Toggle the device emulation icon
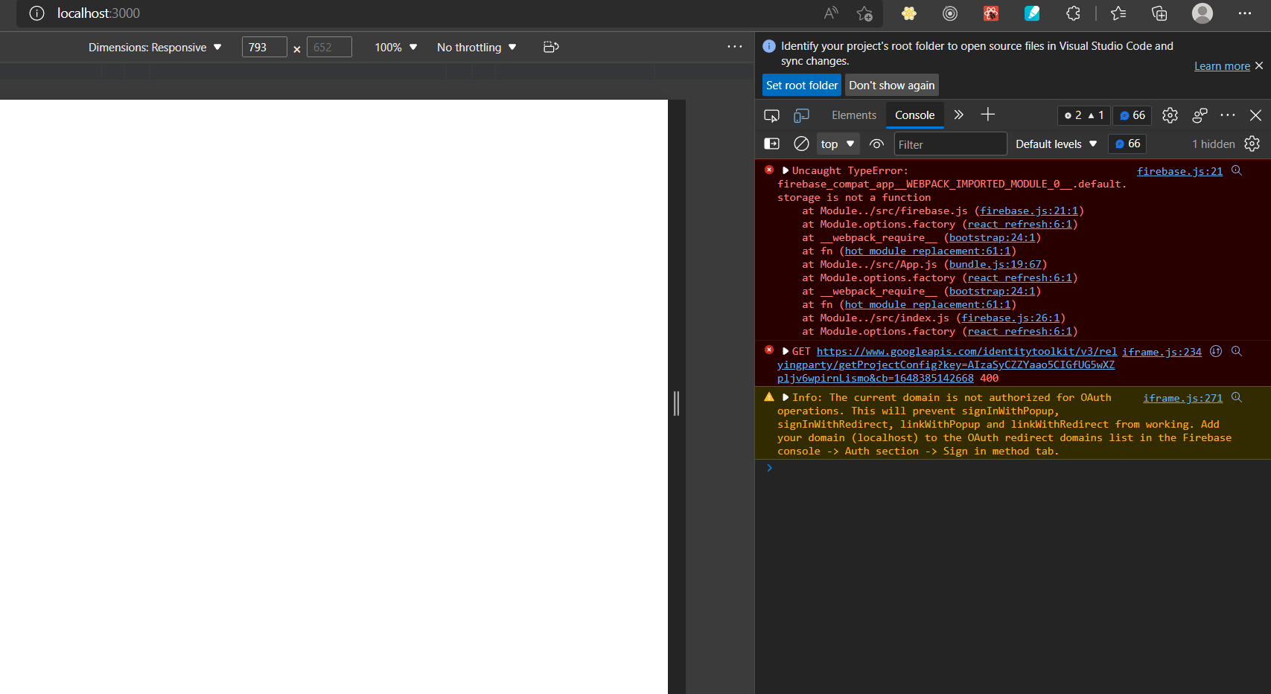 (x=801, y=115)
